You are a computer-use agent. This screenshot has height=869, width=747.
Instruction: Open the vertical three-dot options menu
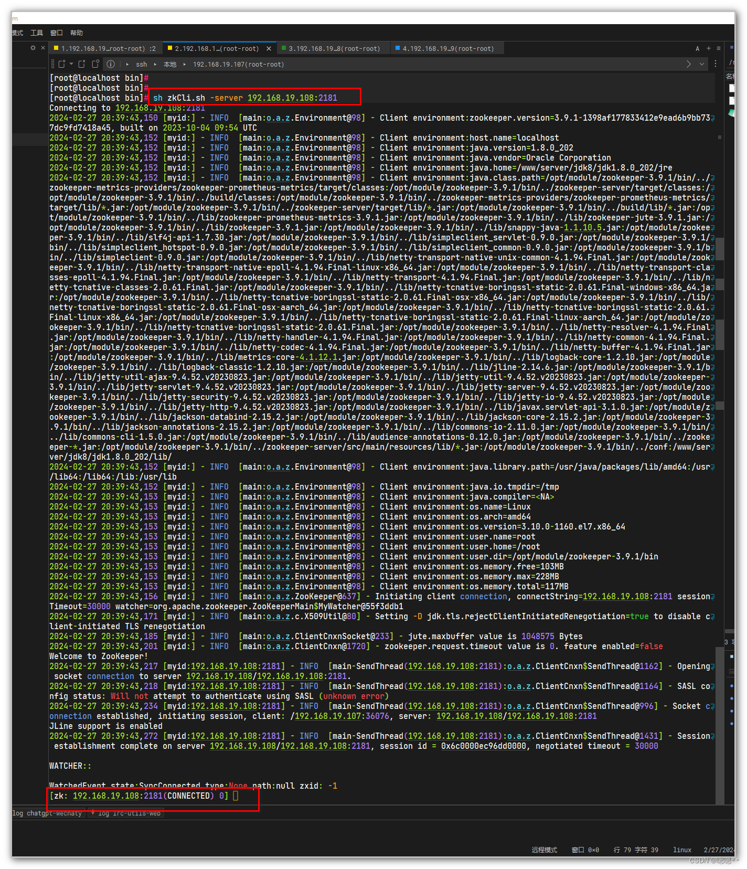(716, 64)
